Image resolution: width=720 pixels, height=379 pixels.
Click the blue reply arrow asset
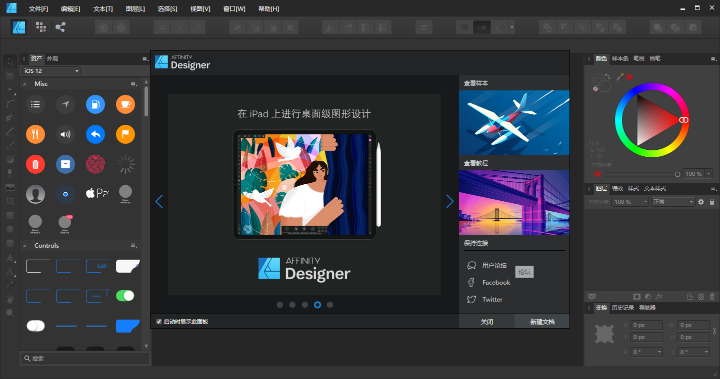pyautogui.click(x=95, y=134)
